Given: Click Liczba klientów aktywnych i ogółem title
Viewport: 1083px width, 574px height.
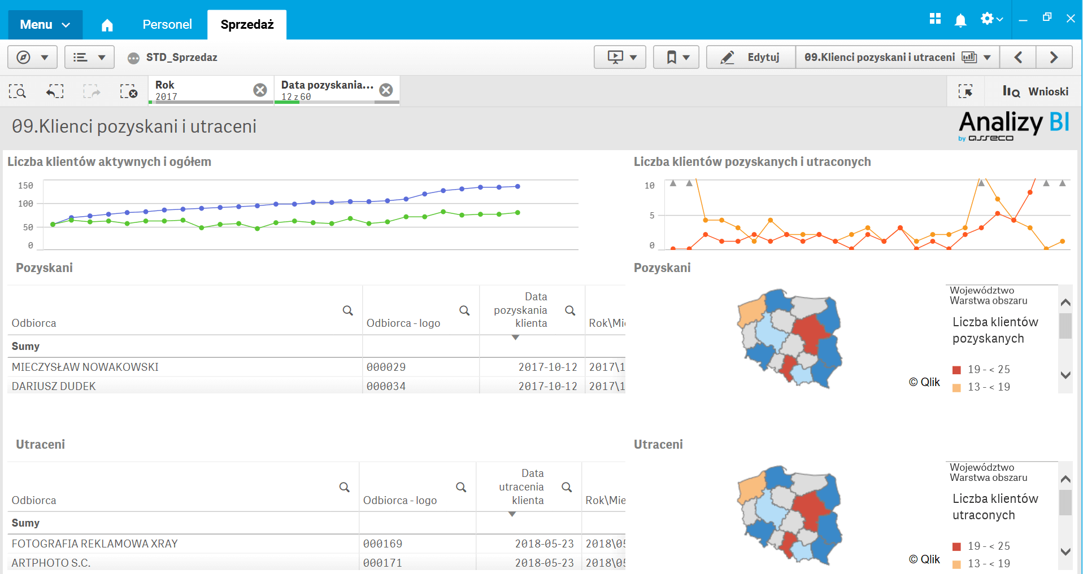Looking at the screenshot, I should pos(109,162).
